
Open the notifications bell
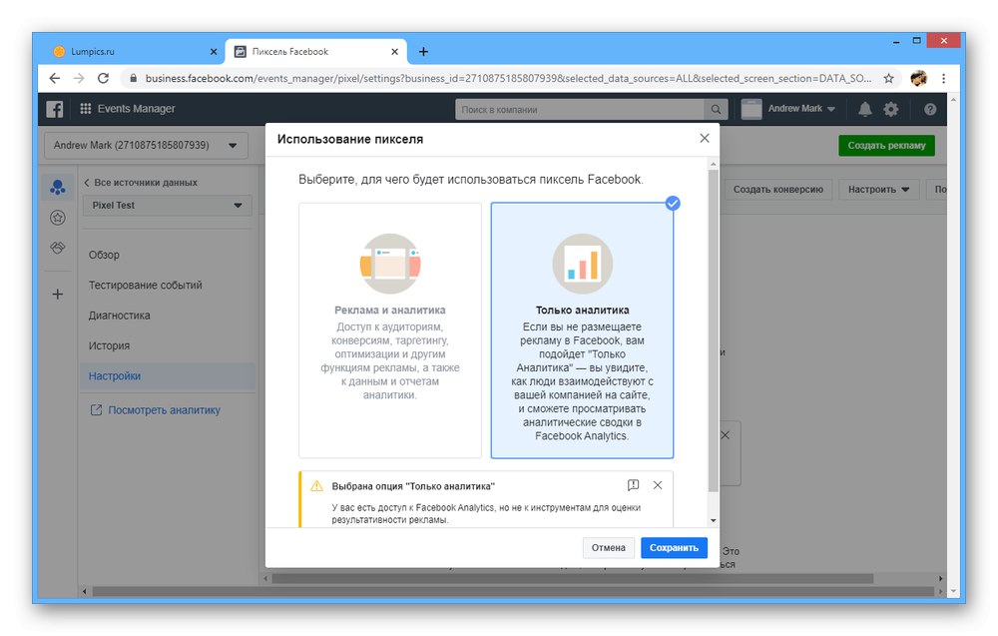tap(864, 110)
